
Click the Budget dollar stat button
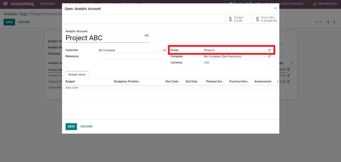coord(239,19)
